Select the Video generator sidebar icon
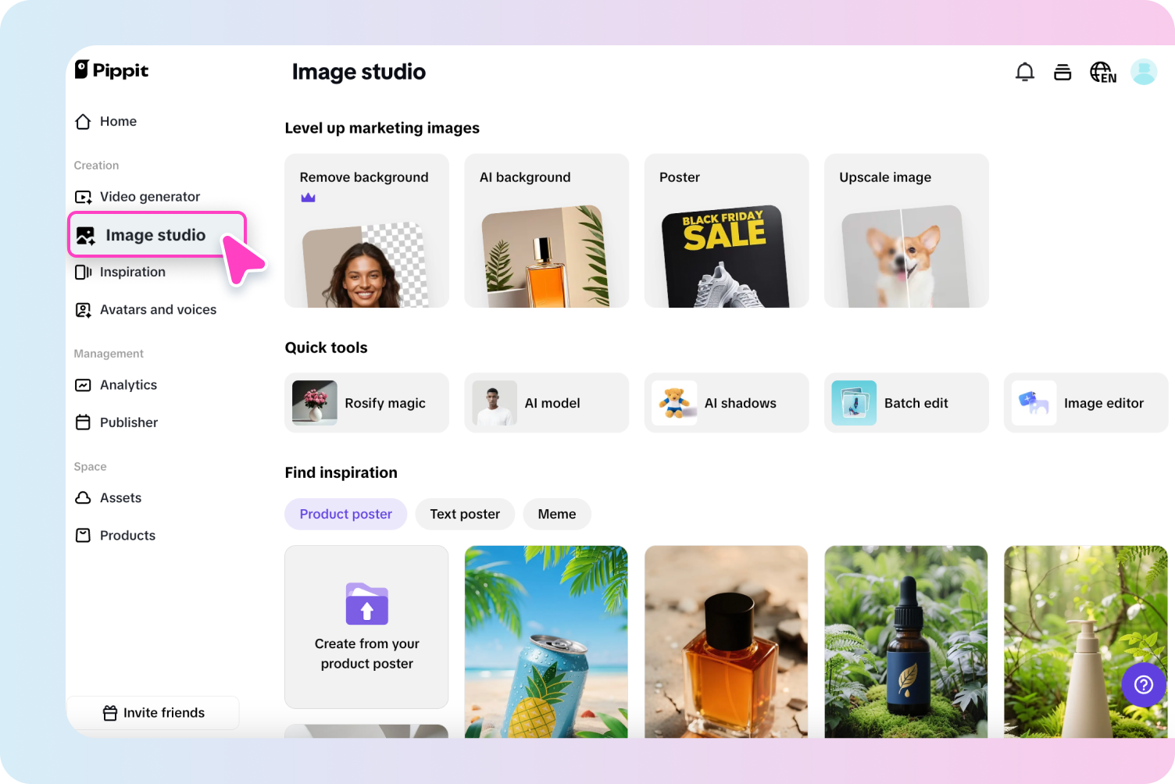The image size is (1175, 784). tap(84, 196)
